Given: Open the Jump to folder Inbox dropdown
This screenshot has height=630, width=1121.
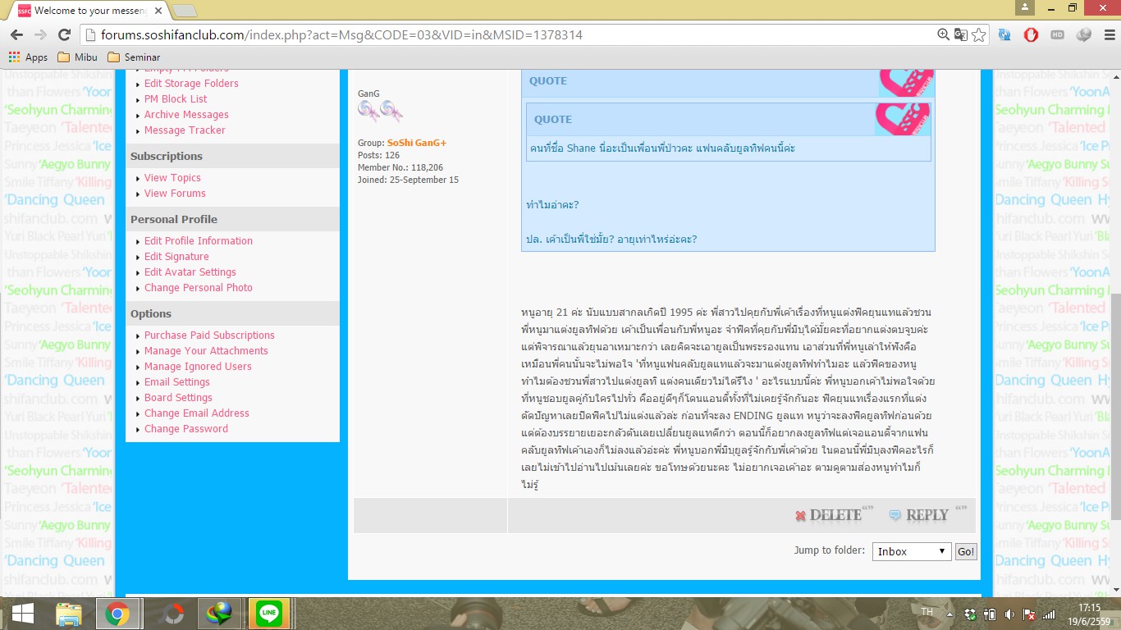Looking at the screenshot, I should click(x=911, y=552).
